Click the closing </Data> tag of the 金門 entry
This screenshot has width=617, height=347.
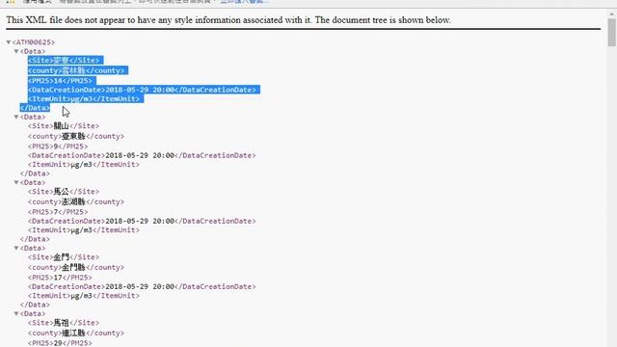pyautogui.click(x=35, y=305)
